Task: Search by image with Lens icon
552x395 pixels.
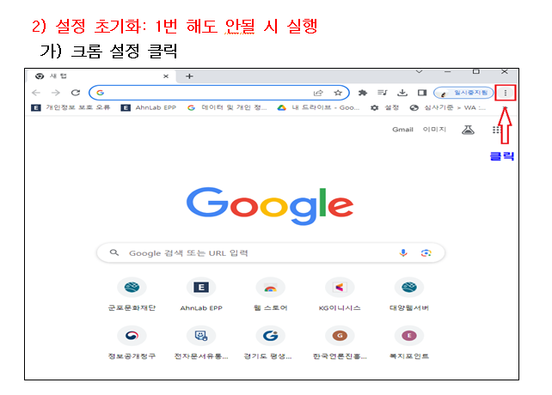Action: click(426, 253)
